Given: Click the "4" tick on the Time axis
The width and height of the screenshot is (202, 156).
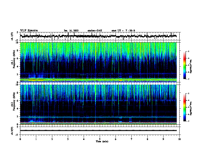Looking at the screenshot, I should (x=84, y=139).
